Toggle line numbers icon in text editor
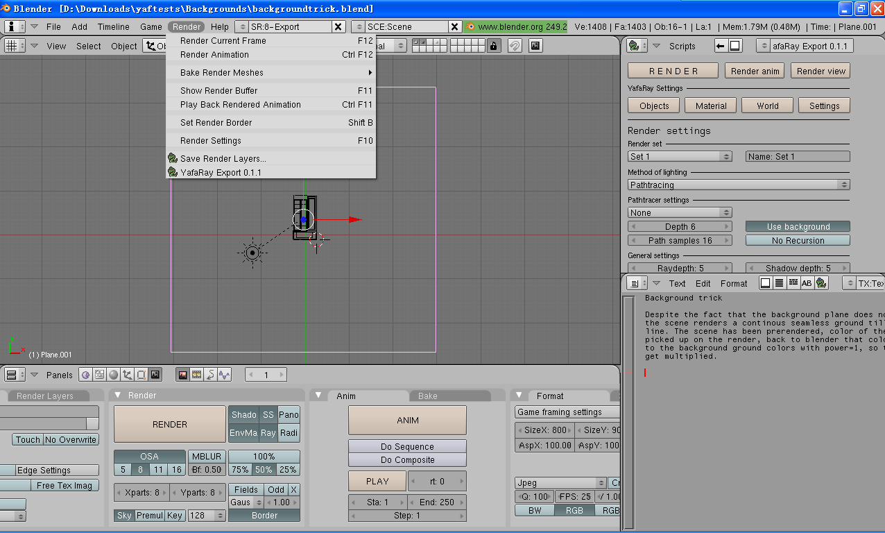 [x=779, y=283]
